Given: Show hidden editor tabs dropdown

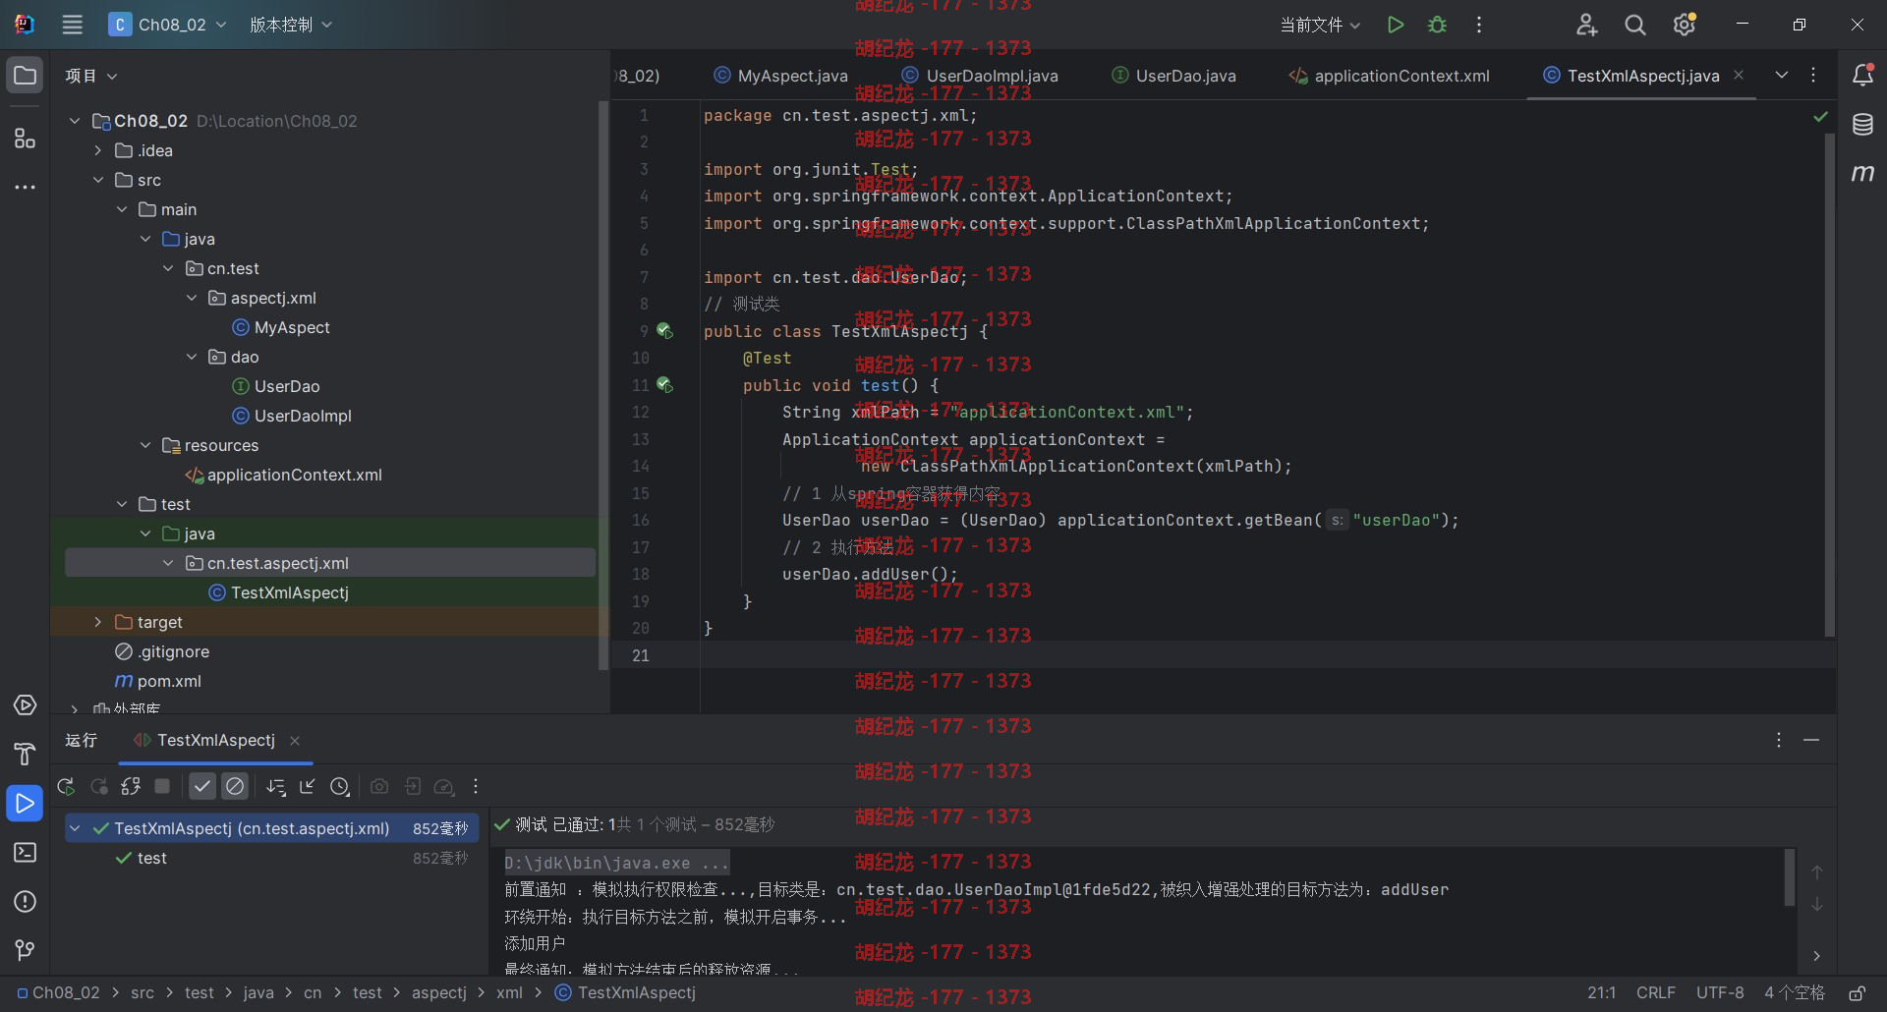Looking at the screenshot, I should pyautogui.click(x=1781, y=76).
